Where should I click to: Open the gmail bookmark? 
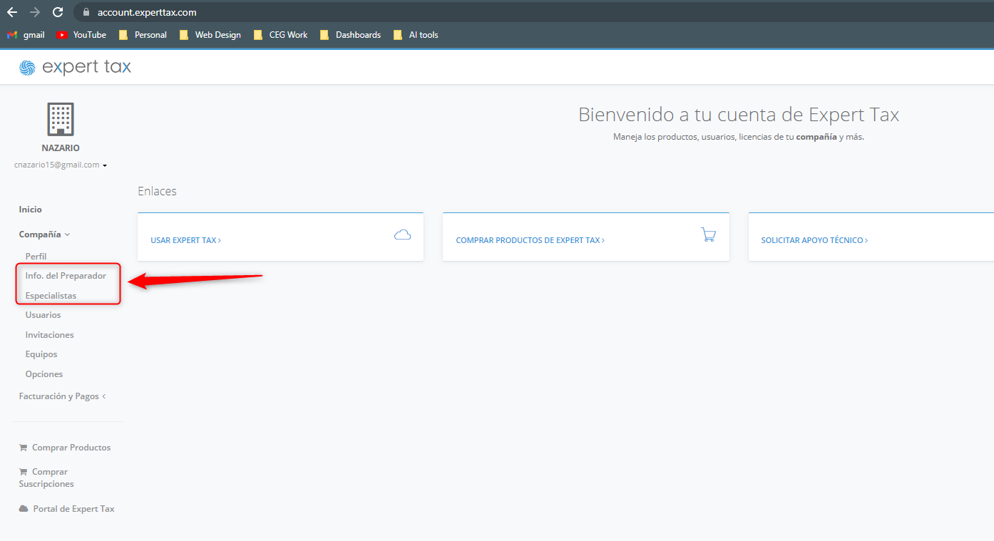(26, 35)
